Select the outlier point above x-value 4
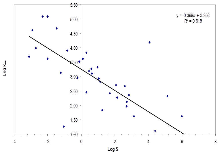Screen dimensions: 222x153 click(x=149, y=42)
